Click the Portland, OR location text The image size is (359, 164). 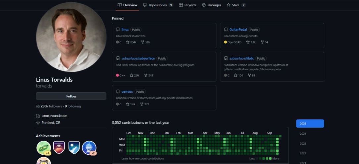pyautogui.click(x=51, y=123)
